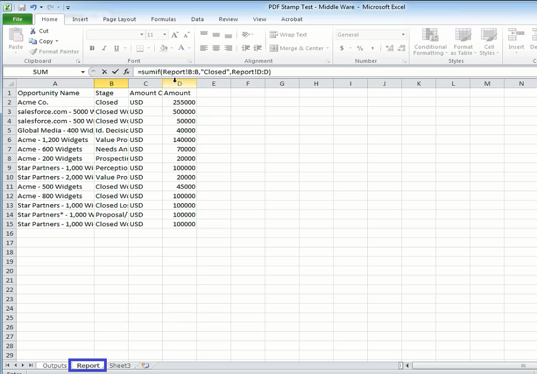Expand the Name Box dropdown arrow
537x374 pixels.
[x=83, y=72]
